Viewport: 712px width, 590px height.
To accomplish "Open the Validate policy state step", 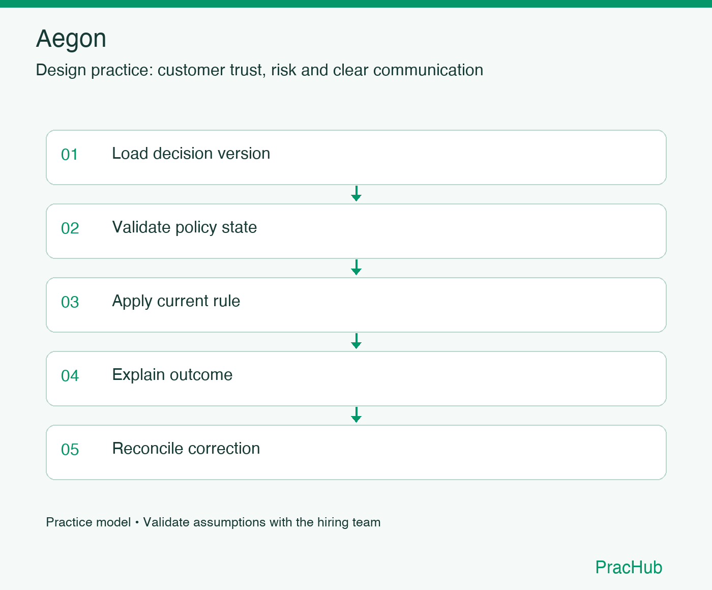I will pyautogui.click(x=356, y=231).
